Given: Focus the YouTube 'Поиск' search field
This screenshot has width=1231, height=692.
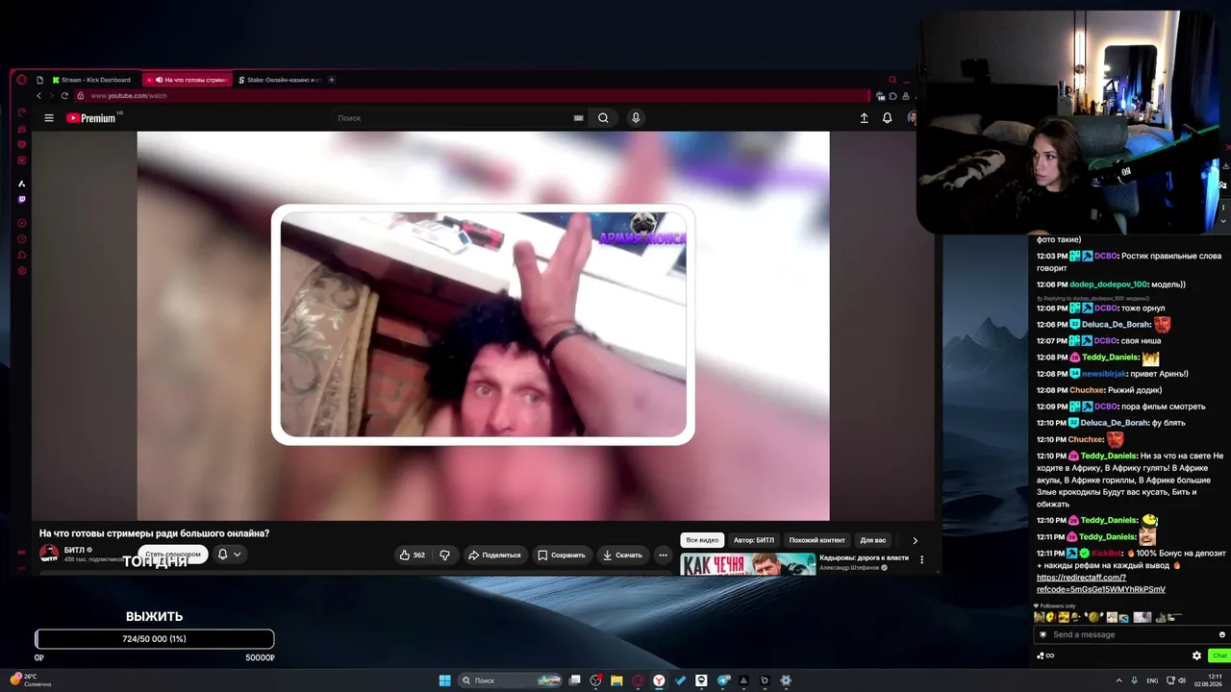Looking at the screenshot, I should 453,118.
